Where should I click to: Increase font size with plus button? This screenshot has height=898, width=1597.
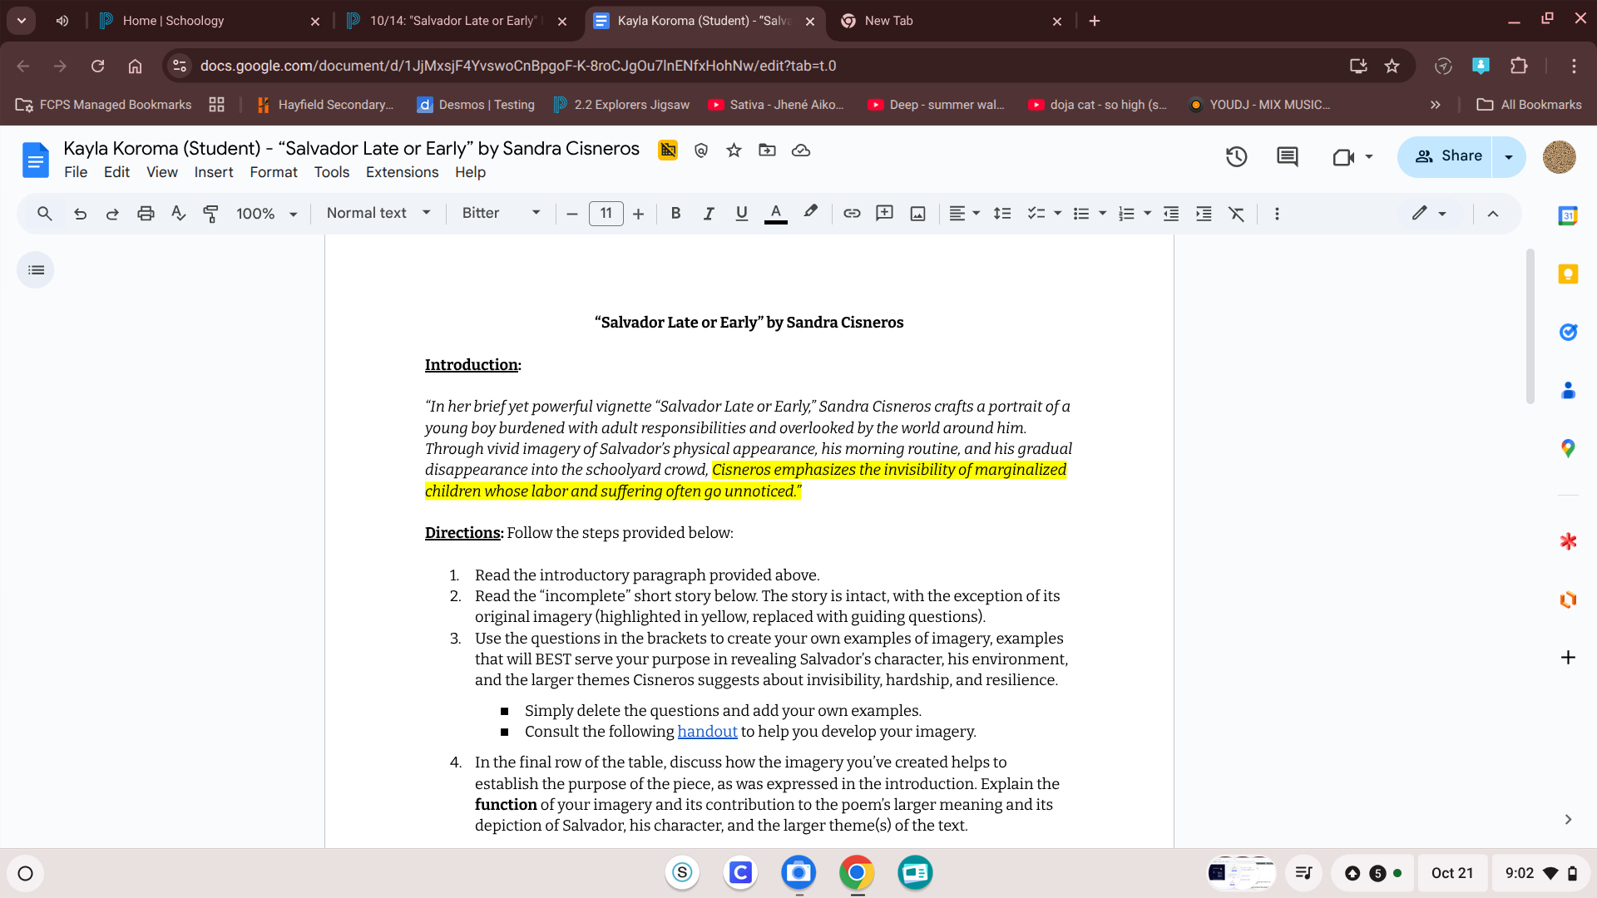[638, 214]
